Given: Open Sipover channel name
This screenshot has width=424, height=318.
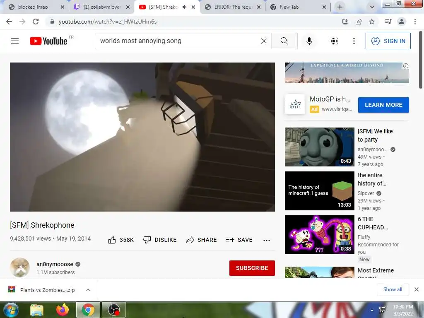Looking at the screenshot, I should (366, 193).
